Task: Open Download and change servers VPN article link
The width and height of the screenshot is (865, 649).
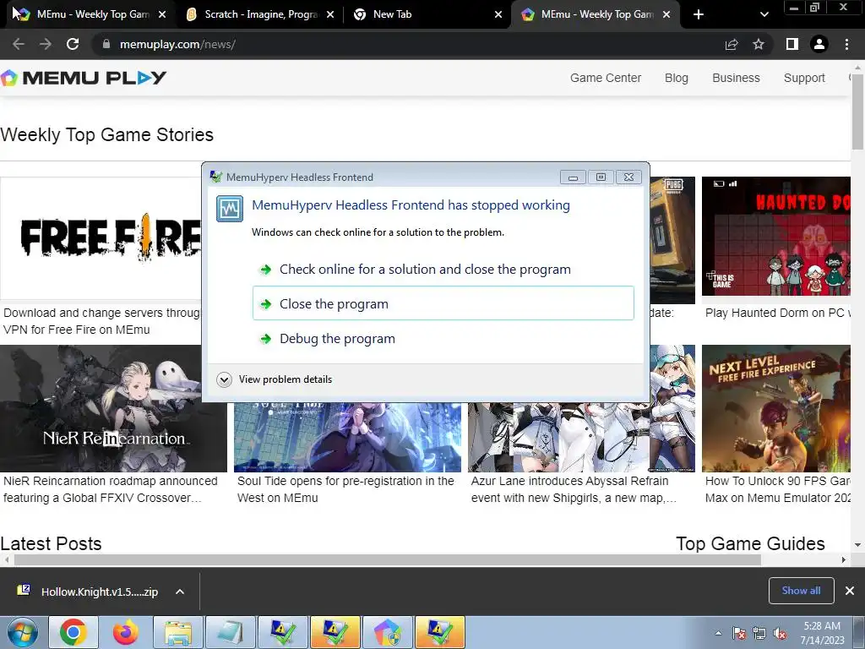Action: pos(101,321)
